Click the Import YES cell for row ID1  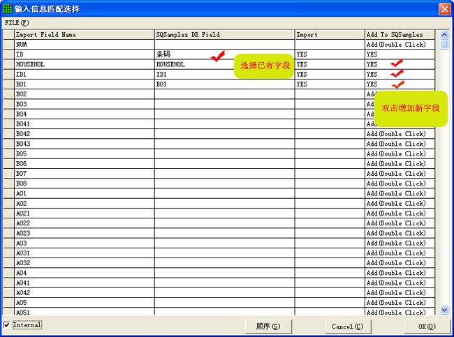pyautogui.click(x=329, y=74)
